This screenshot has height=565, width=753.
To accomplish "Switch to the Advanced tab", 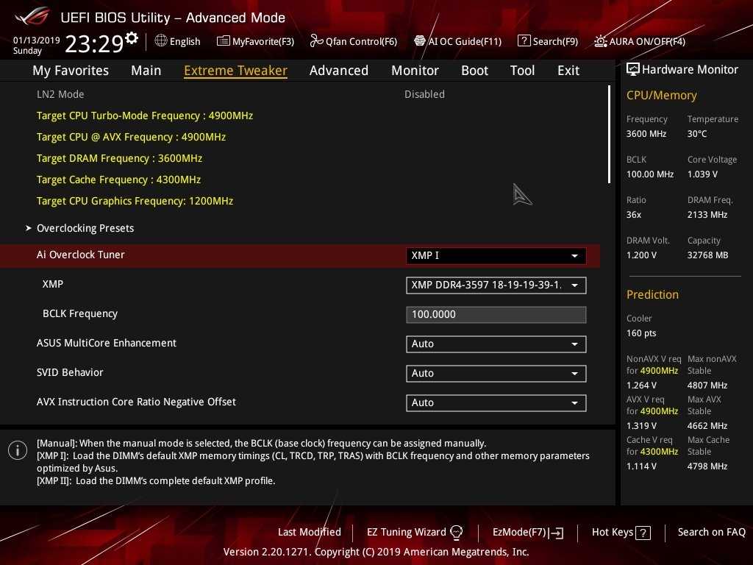I will [338, 71].
